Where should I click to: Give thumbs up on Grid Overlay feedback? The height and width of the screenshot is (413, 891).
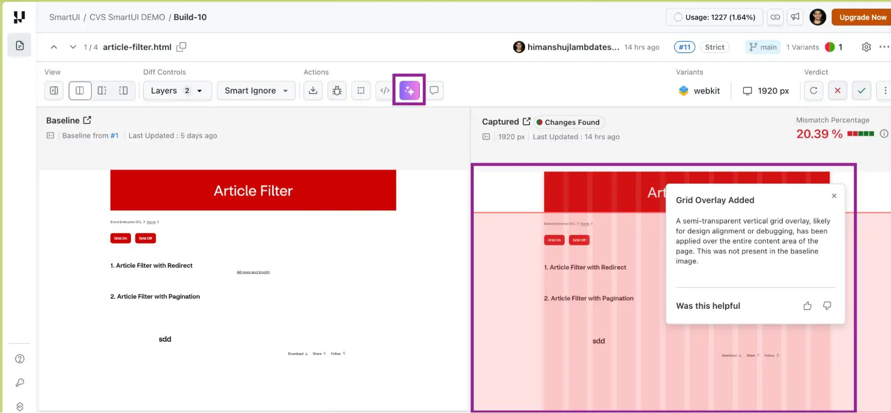pyautogui.click(x=807, y=306)
